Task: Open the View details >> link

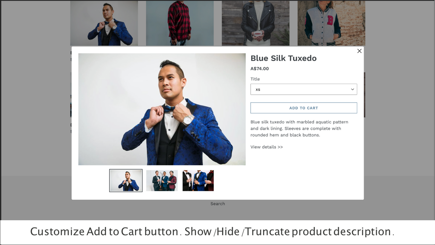Action: (x=266, y=147)
